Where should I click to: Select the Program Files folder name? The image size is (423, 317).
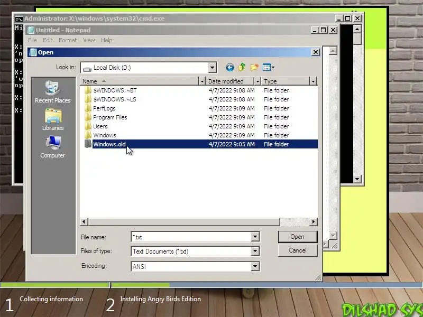point(110,117)
